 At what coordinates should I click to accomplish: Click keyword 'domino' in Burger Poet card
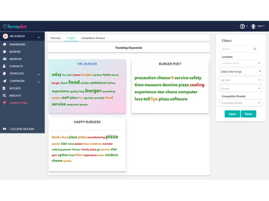[170, 85]
